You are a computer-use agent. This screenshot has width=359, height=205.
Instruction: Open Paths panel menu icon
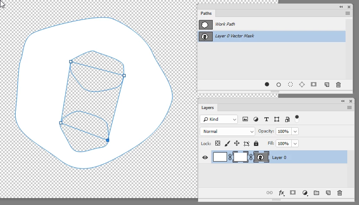[348, 13]
